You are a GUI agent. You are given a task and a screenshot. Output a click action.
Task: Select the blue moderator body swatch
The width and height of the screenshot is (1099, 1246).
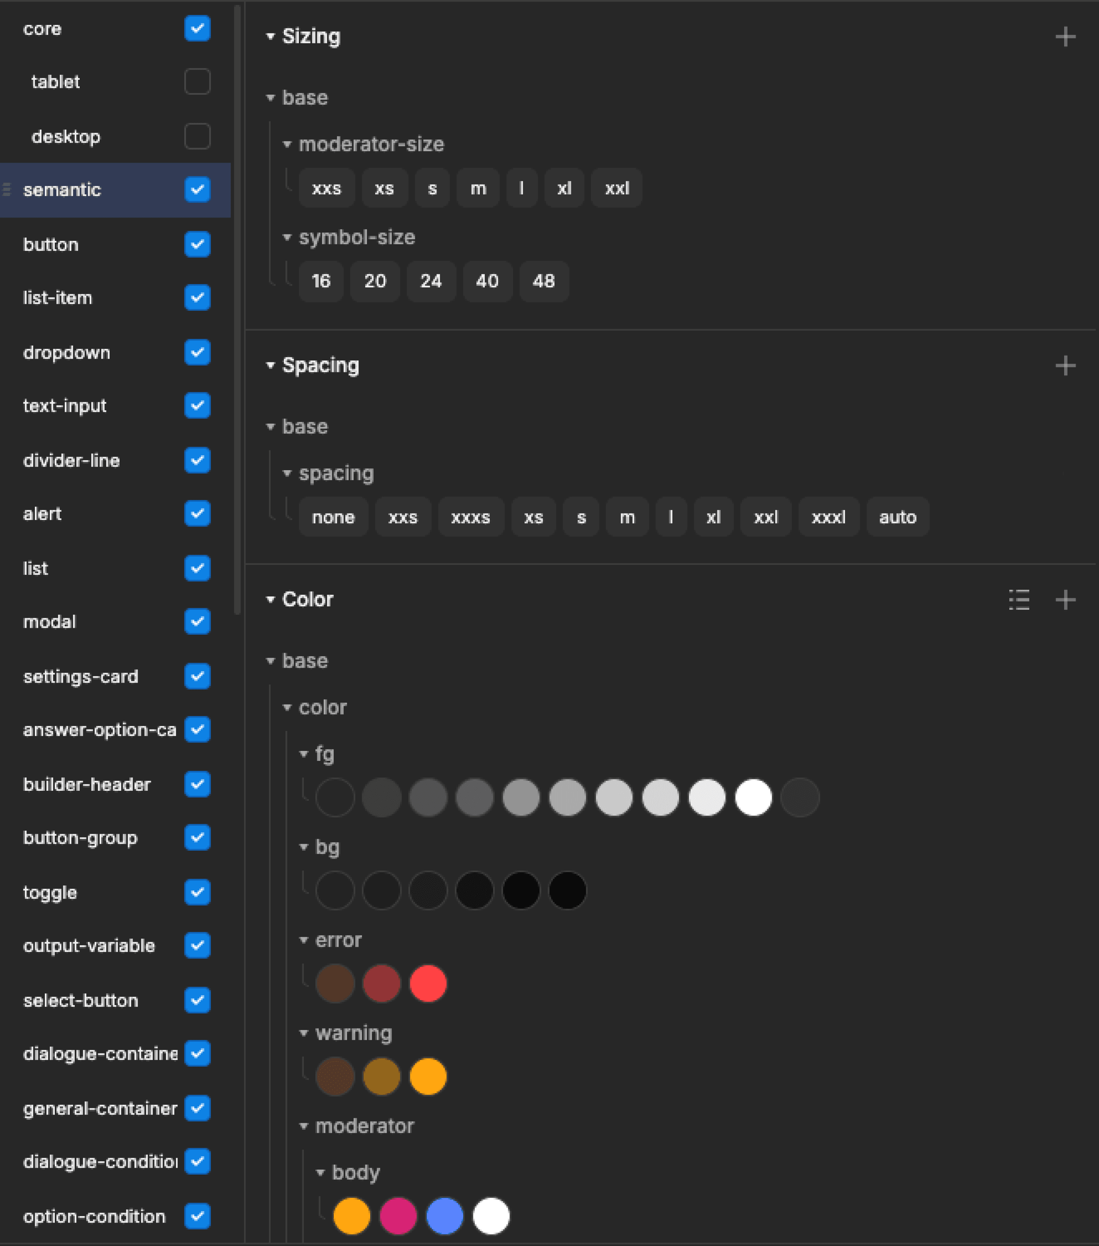(x=445, y=1216)
